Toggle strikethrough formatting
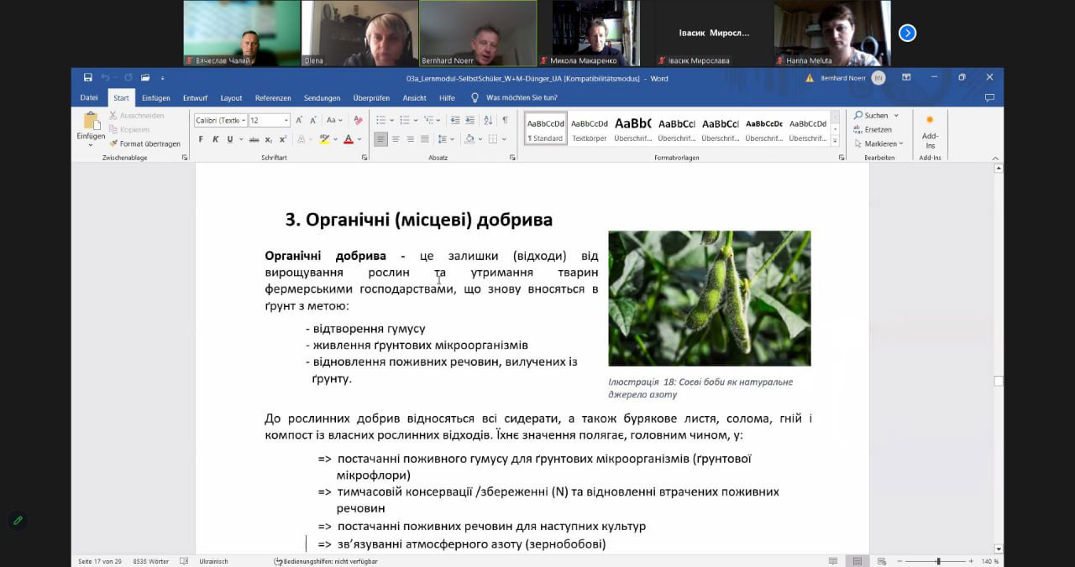1075x567 pixels. [x=254, y=139]
